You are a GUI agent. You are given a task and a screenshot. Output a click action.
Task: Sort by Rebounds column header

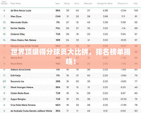pyautogui.click(x=88, y=3)
